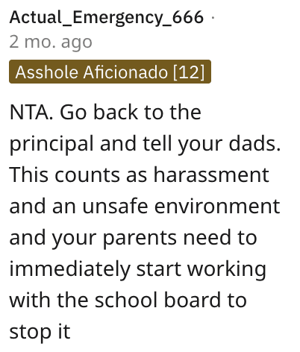Click the word 'unsafe' in the comment
Image resolution: width=300 pixels, height=352 pixels.
tap(115, 207)
